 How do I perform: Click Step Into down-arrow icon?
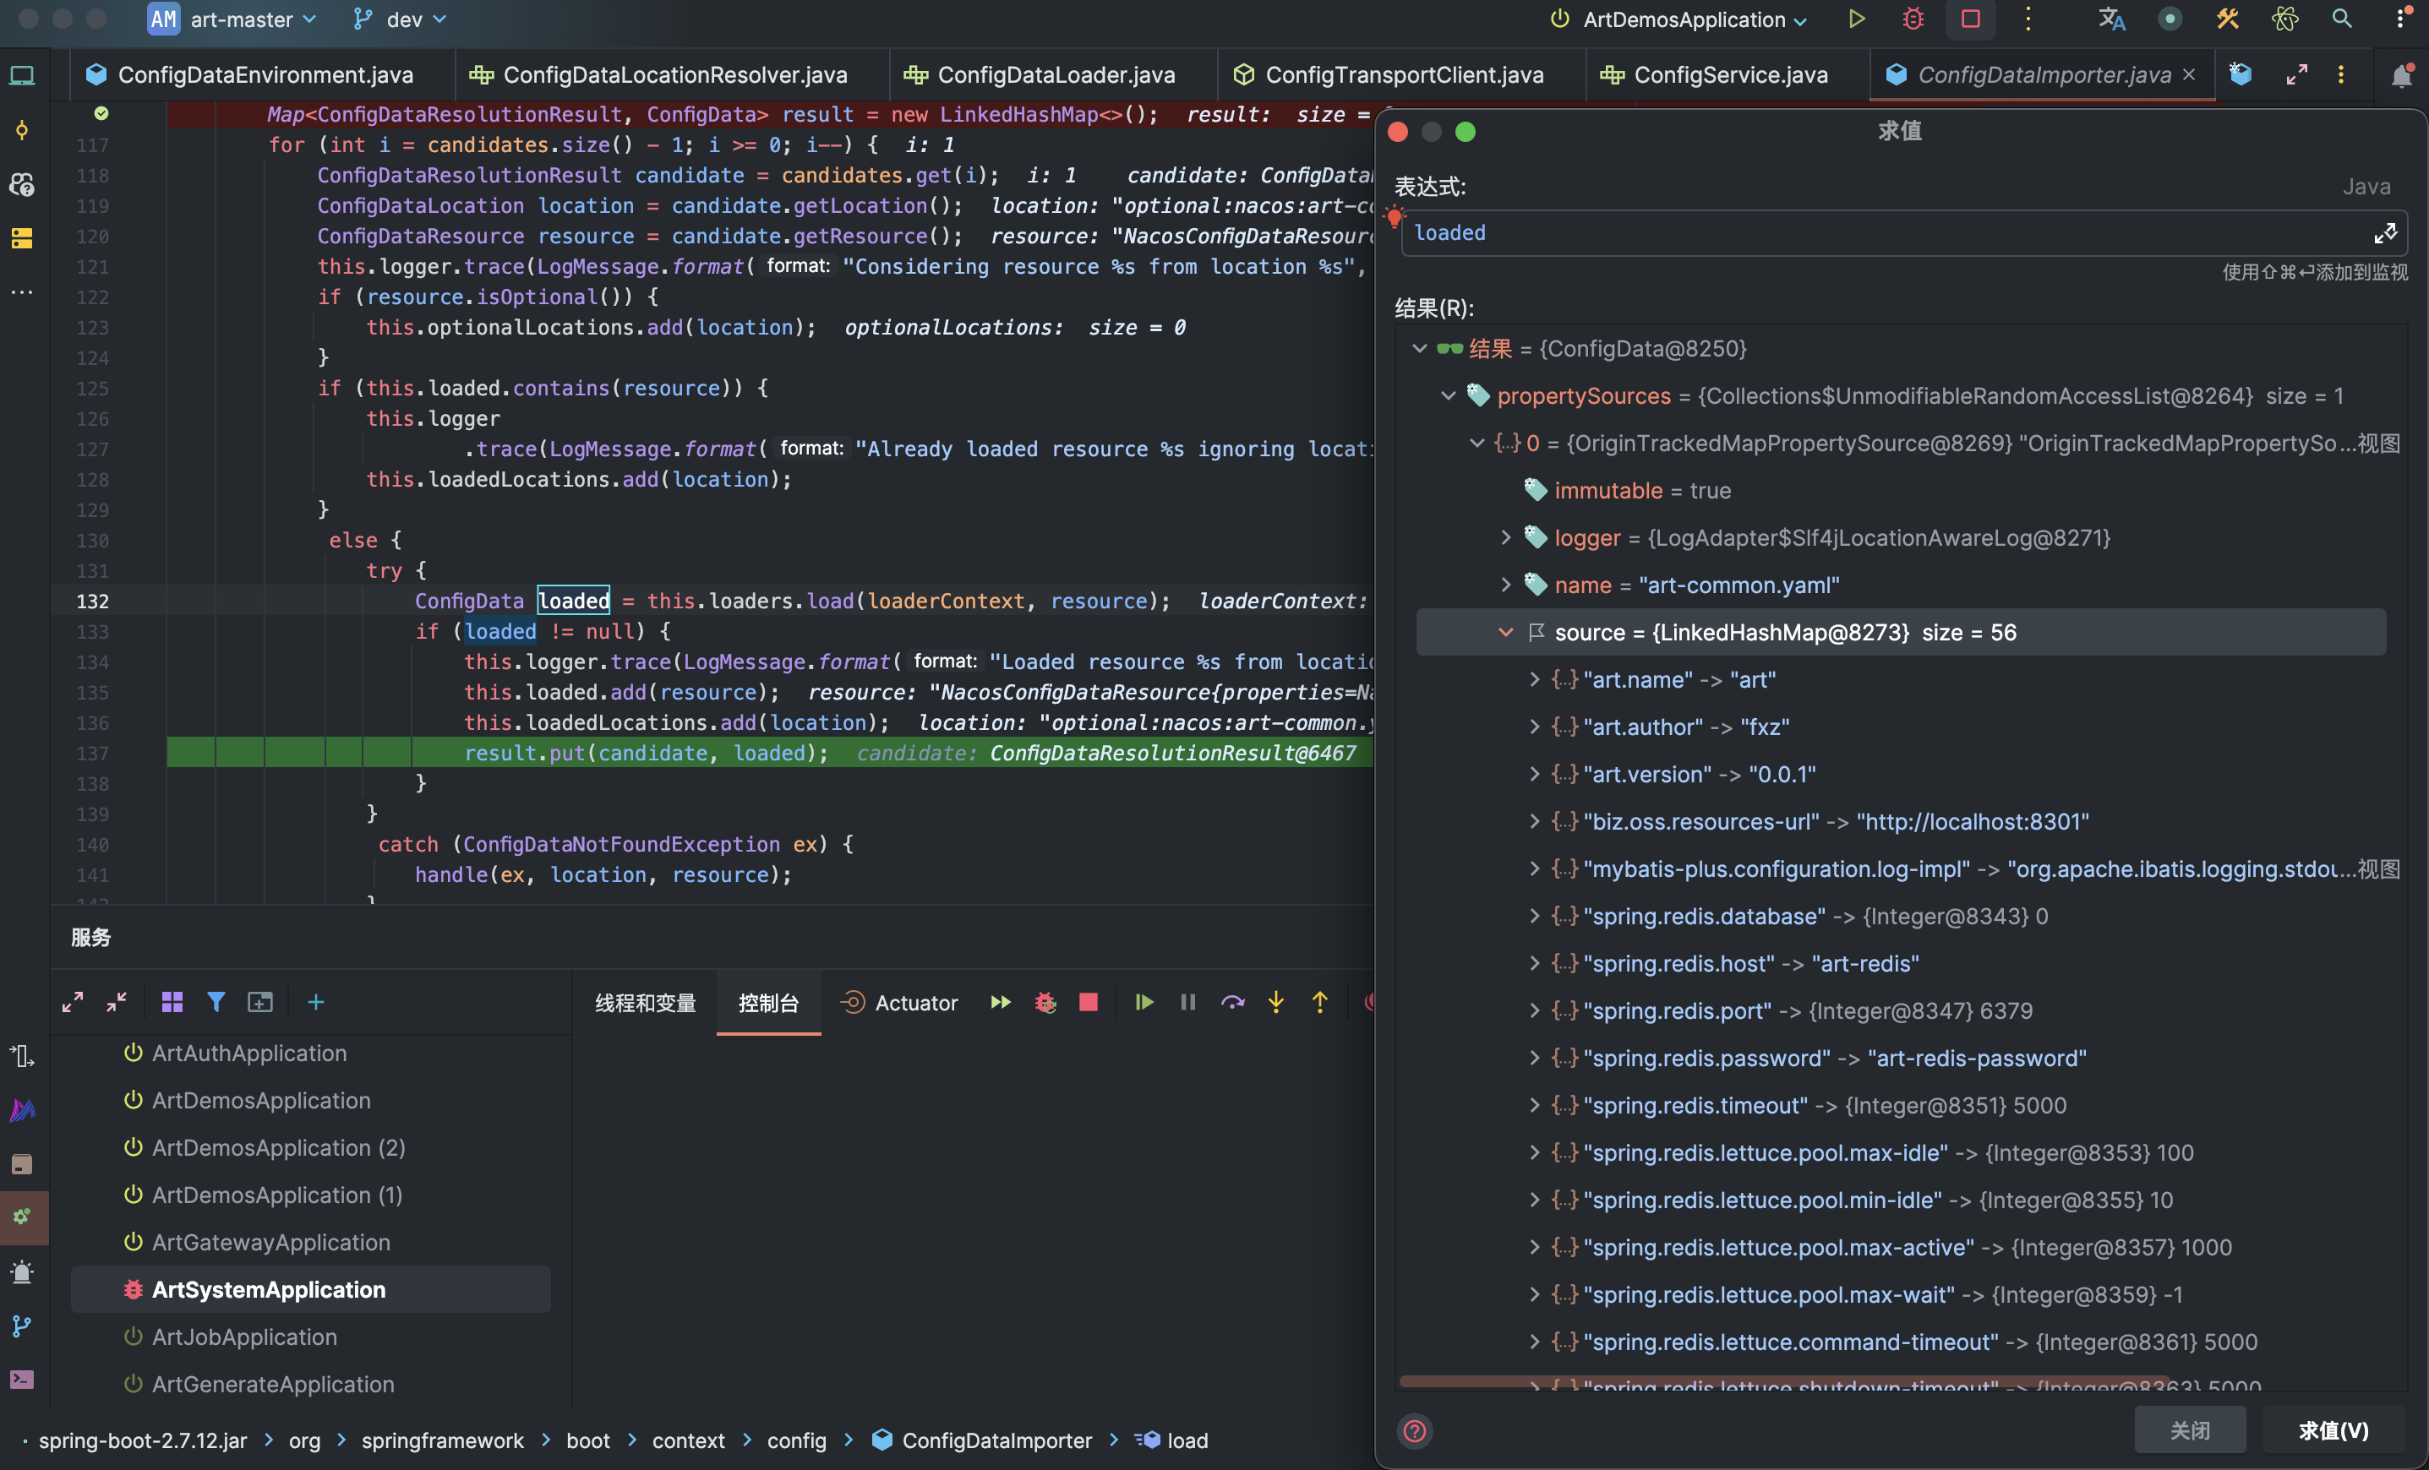[x=1275, y=1002]
